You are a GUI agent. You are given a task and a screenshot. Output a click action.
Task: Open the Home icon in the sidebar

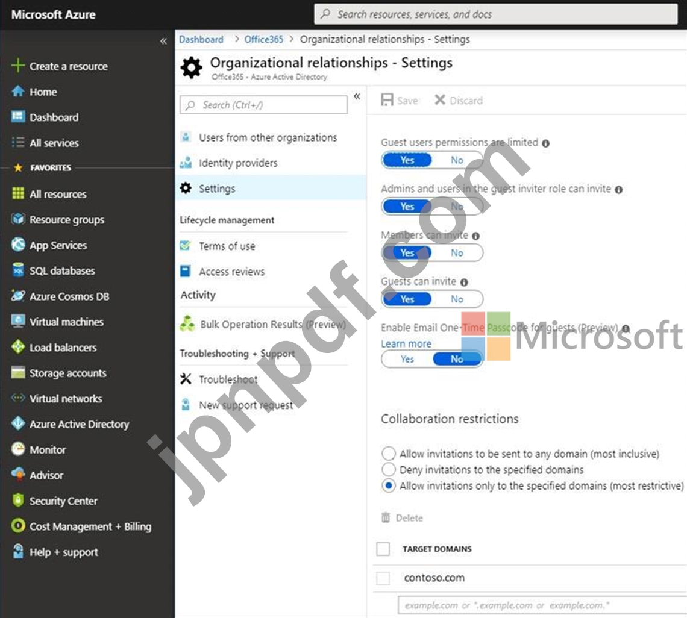[x=18, y=91]
